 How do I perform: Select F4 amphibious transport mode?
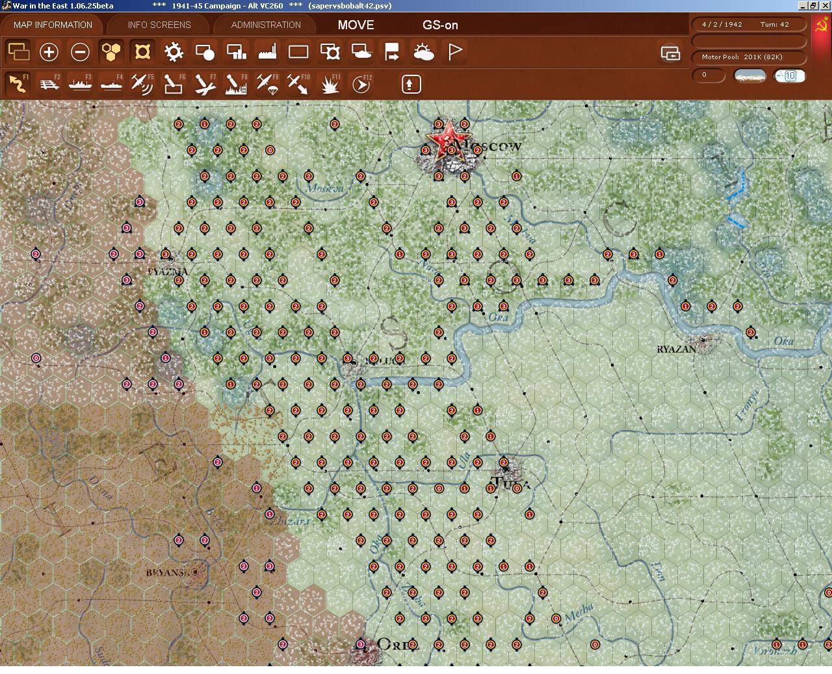click(x=111, y=84)
